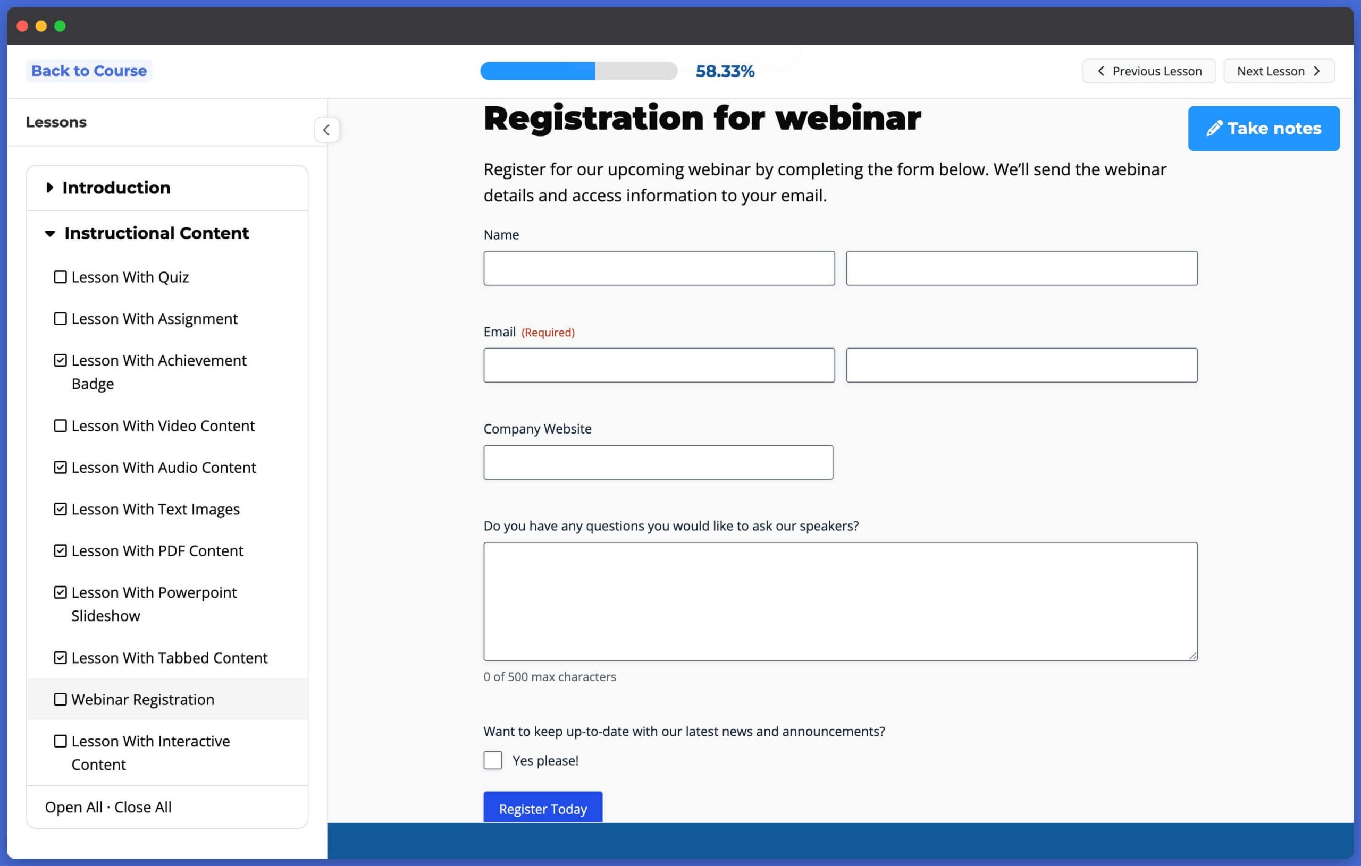The height and width of the screenshot is (866, 1361).
Task: Toggle the Lesson With Achievement Badge checkbox
Action: click(60, 360)
